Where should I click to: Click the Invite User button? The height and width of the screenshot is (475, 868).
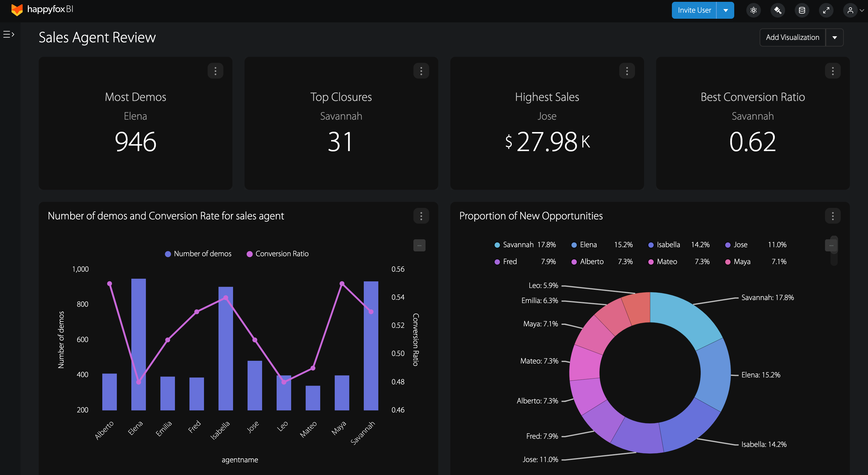(694, 10)
